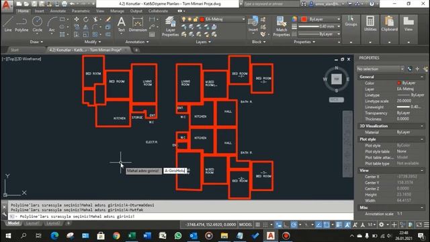Toggle object snap tracking
The image size is (430, 242).
[x=318, y=225]
